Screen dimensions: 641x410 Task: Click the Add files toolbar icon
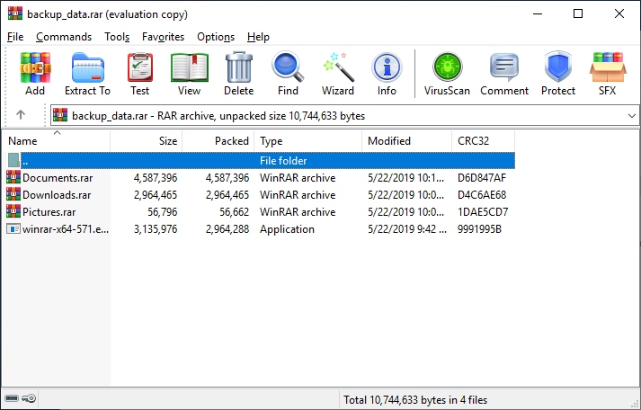(35, 74)
